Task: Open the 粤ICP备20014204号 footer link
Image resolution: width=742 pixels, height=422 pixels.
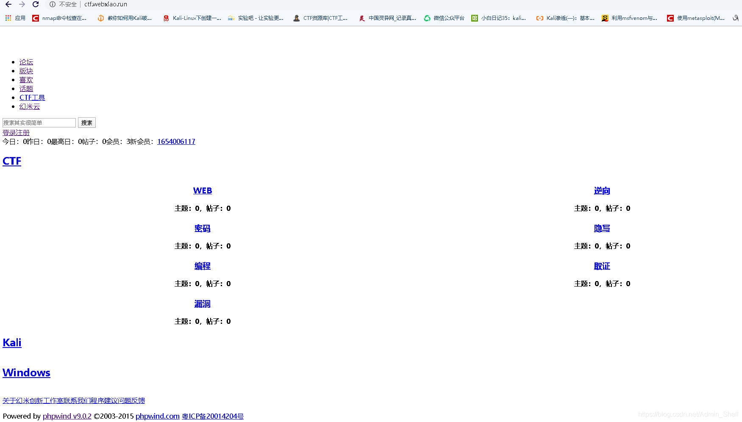Action: point(213,416)
